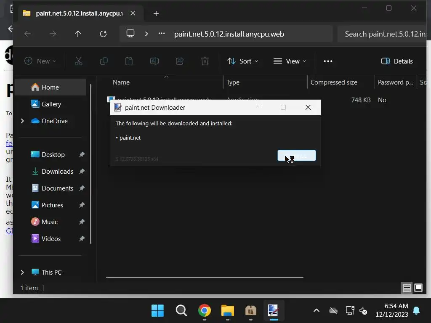431x323 pixels.
Task: Open Videos folder in sidebar
Action: click(x=51, y=239)
